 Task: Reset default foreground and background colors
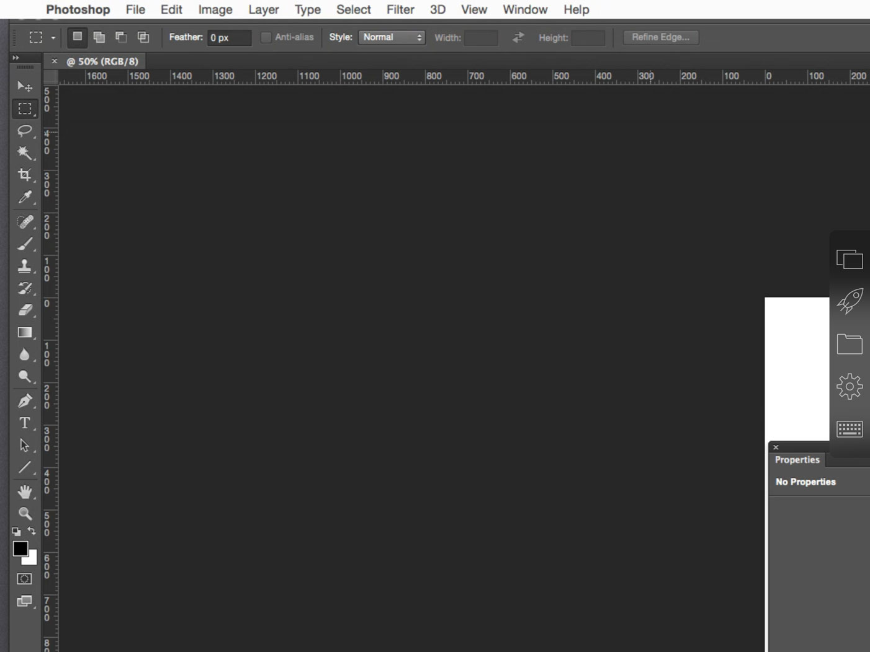point(17,532)
